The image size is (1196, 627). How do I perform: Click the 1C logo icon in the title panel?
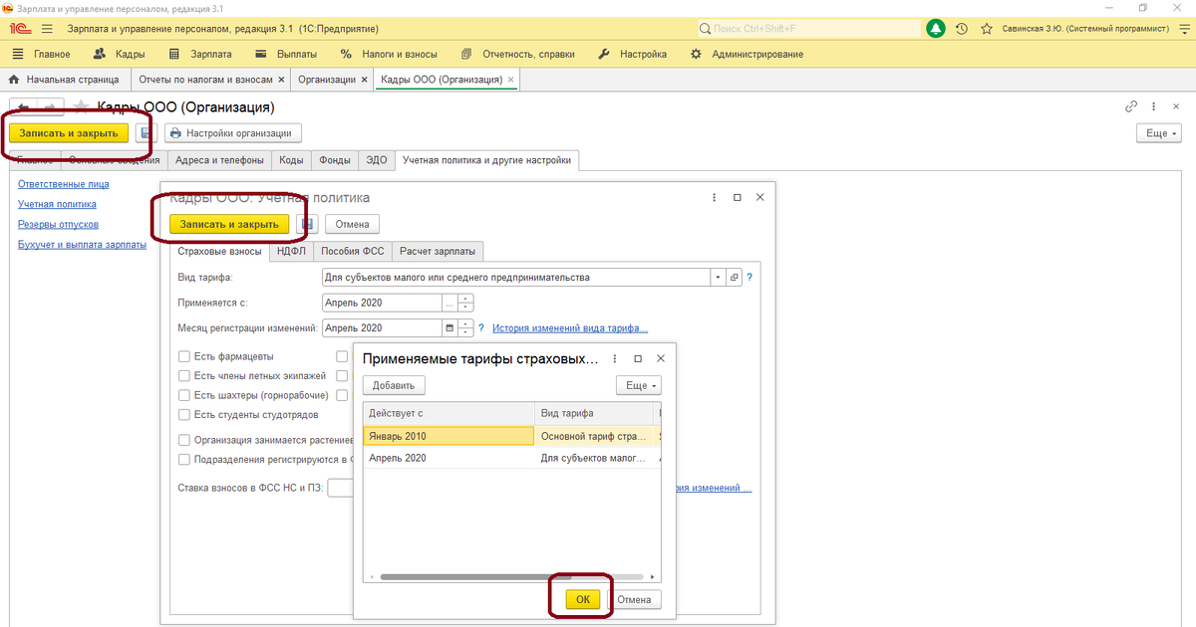pos(19,29)
